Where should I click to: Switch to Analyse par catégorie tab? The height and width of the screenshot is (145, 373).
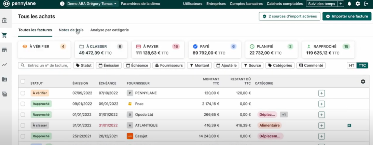point(109,30)
